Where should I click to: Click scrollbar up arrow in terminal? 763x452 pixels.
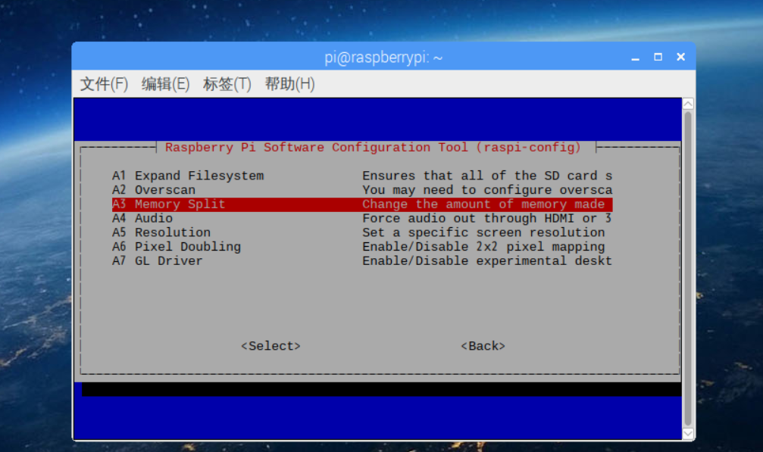(x=687, y=104)
